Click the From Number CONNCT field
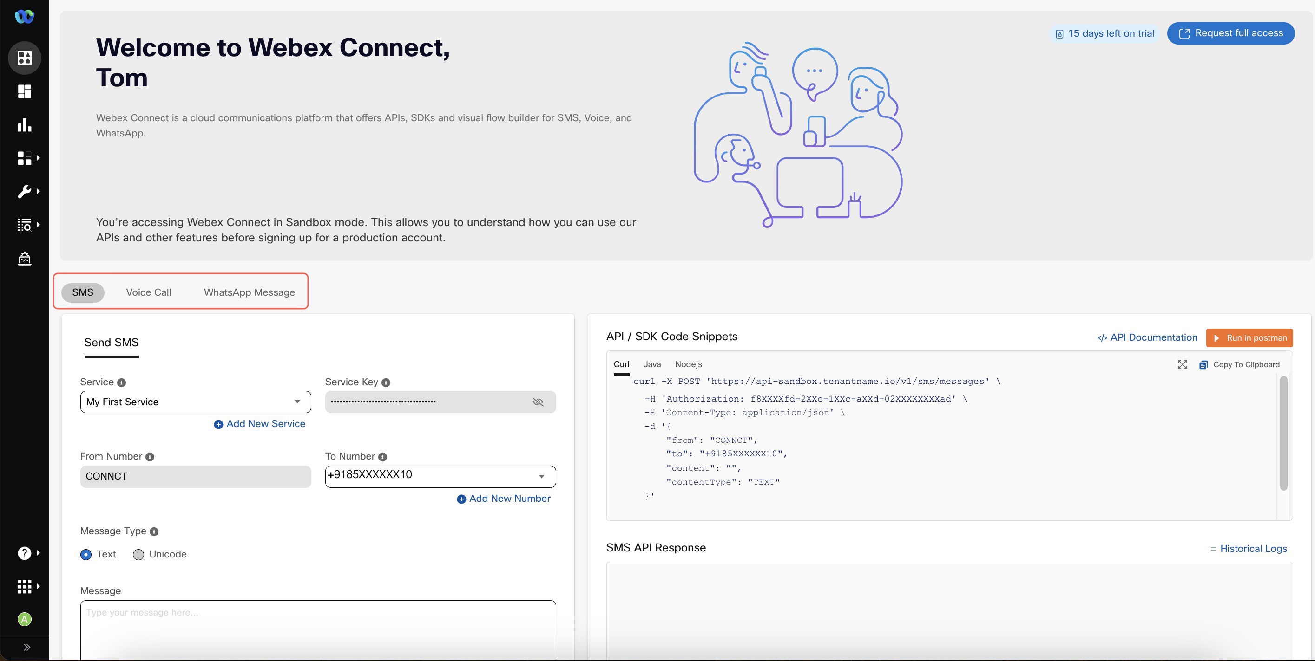 [196, 476]
